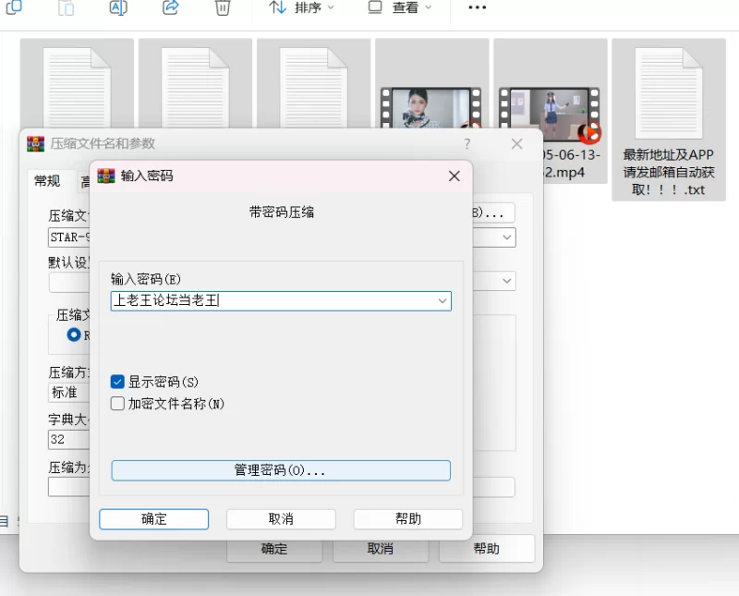
Task: Select the 最新地址及APP txt file
Action: [x=669, y=120]
